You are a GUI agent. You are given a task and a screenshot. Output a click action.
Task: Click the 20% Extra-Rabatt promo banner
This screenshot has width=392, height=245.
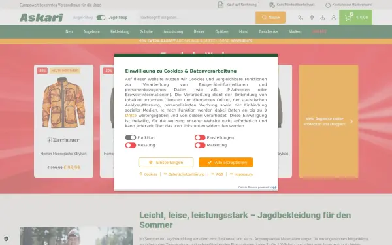coord(196,41)
